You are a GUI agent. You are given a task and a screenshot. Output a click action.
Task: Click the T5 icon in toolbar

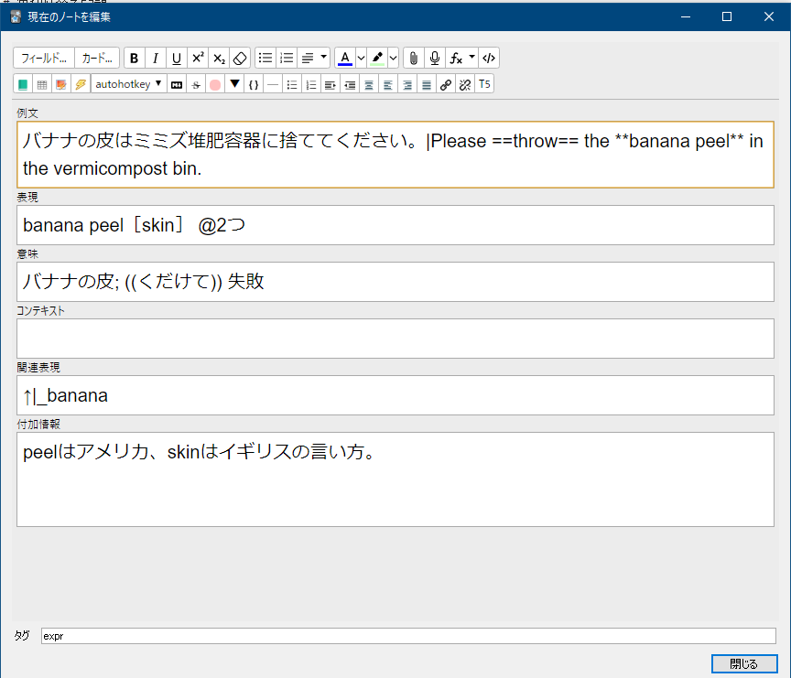(x=484, y=84)
